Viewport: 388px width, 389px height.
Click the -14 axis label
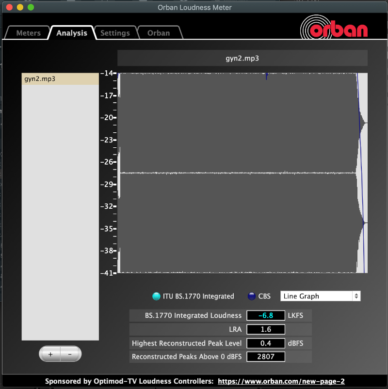click(x=107, y=73)
